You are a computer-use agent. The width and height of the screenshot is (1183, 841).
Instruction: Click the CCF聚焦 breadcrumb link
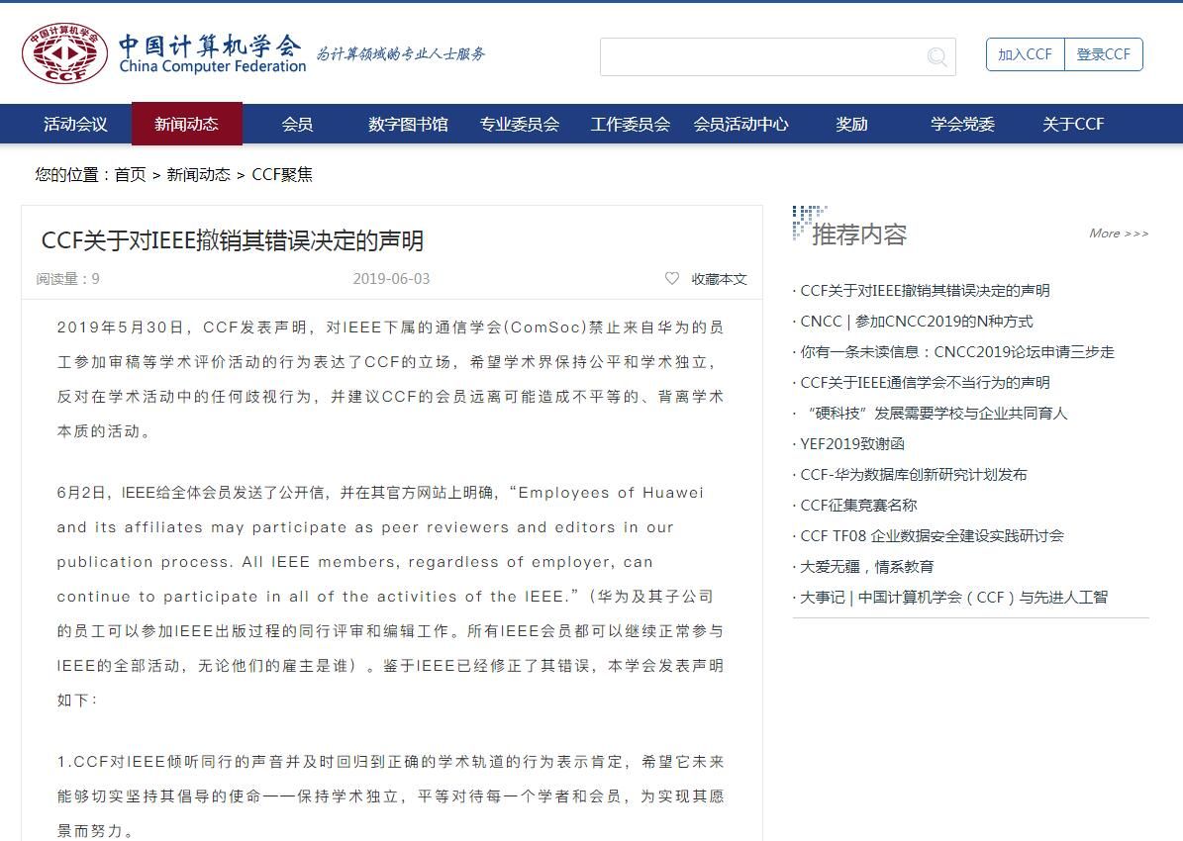pos(282,174)
